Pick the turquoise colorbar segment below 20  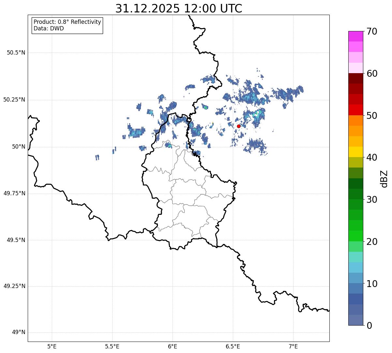(x=356, y=257)
